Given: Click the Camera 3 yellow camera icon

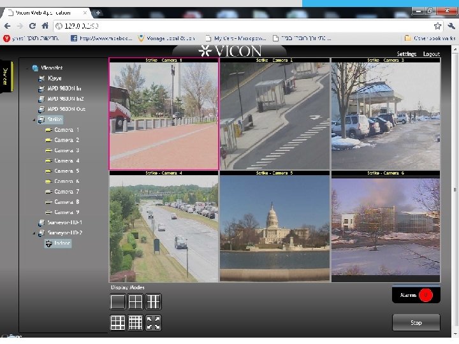Looking at the screenshot, I should pos(49,150).
